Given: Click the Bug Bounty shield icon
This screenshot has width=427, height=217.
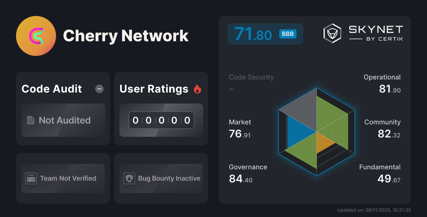Looking at the screenshot, I should coord(129,178).
